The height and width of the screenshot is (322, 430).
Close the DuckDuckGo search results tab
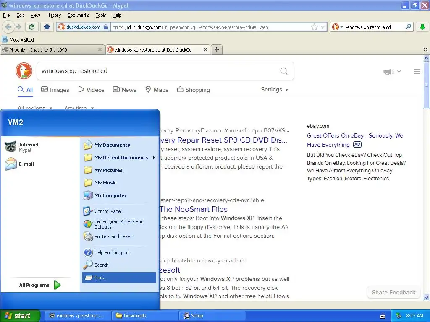tap(205, 49)
